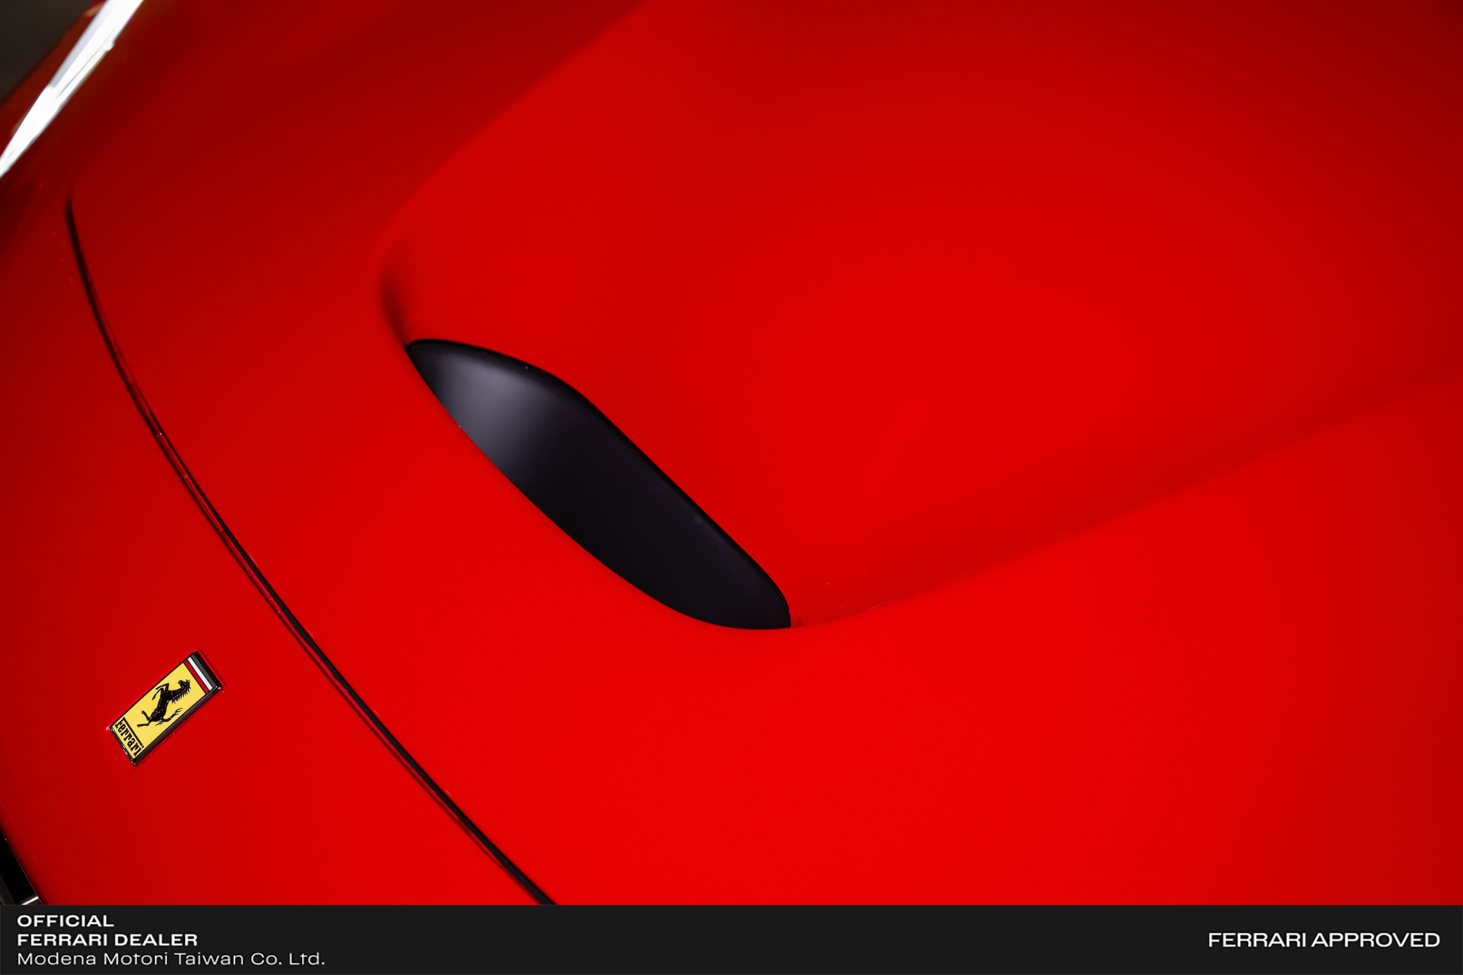Screen dimensions: 1463x975
Task: Click the Ferrari script on the yellow badge
Action: tap(129, 736)
